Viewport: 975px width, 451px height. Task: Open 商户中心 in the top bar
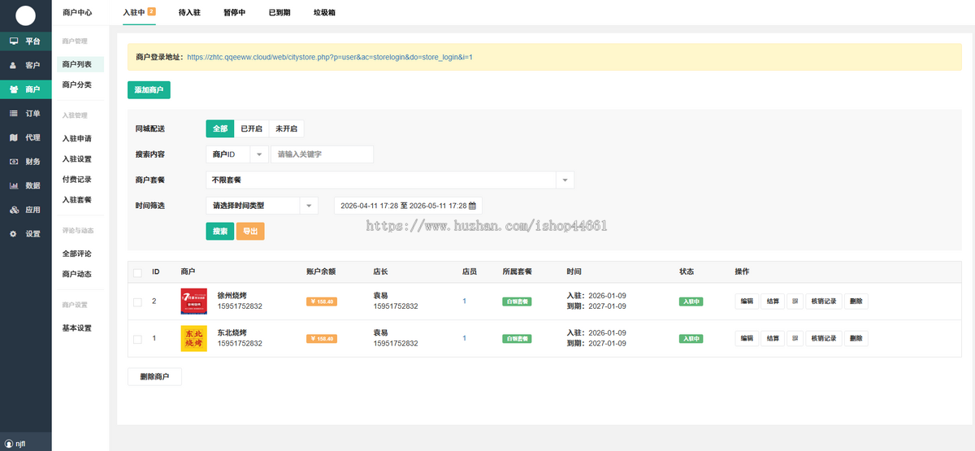[77, 13]
